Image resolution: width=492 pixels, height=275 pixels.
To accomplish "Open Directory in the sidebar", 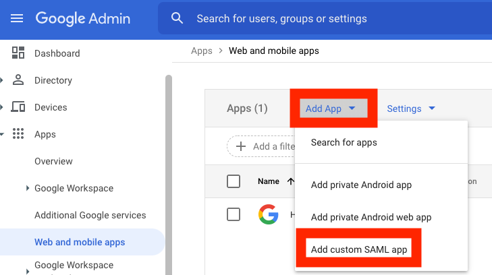I will 53,80.
